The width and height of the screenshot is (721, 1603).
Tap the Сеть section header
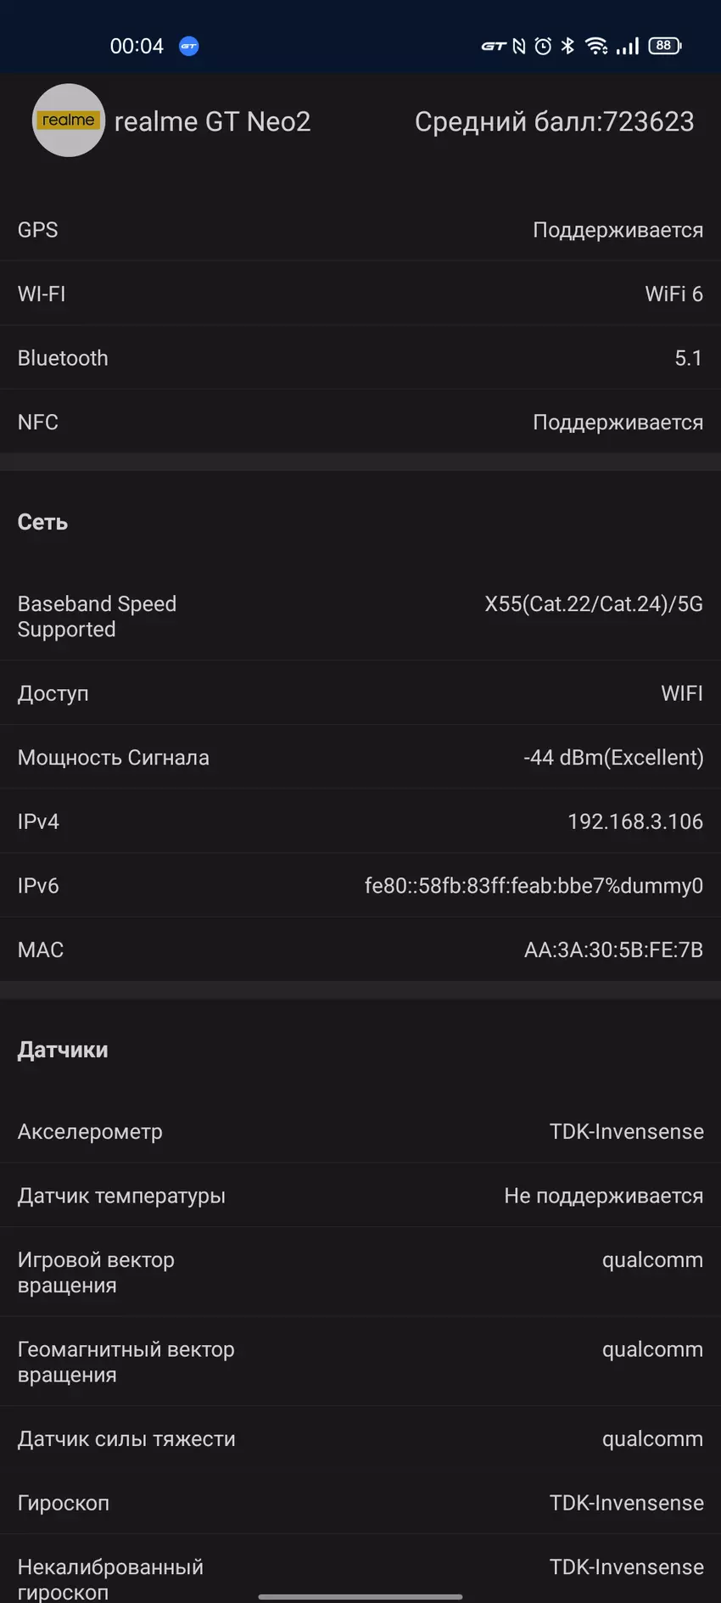pyautogui.click(x=42, y=522)
